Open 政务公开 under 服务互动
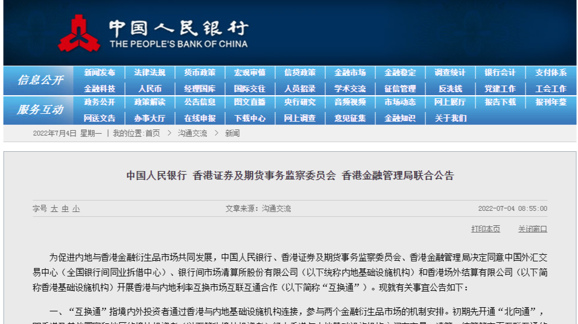Screen dimensions: 578x324 (x=100, y=102)
